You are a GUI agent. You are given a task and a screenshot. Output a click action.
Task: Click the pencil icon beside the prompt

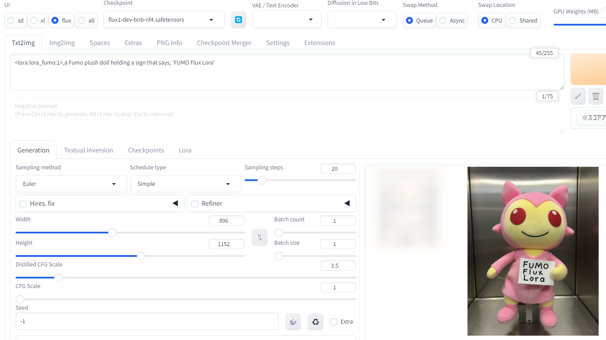[578, 96]
